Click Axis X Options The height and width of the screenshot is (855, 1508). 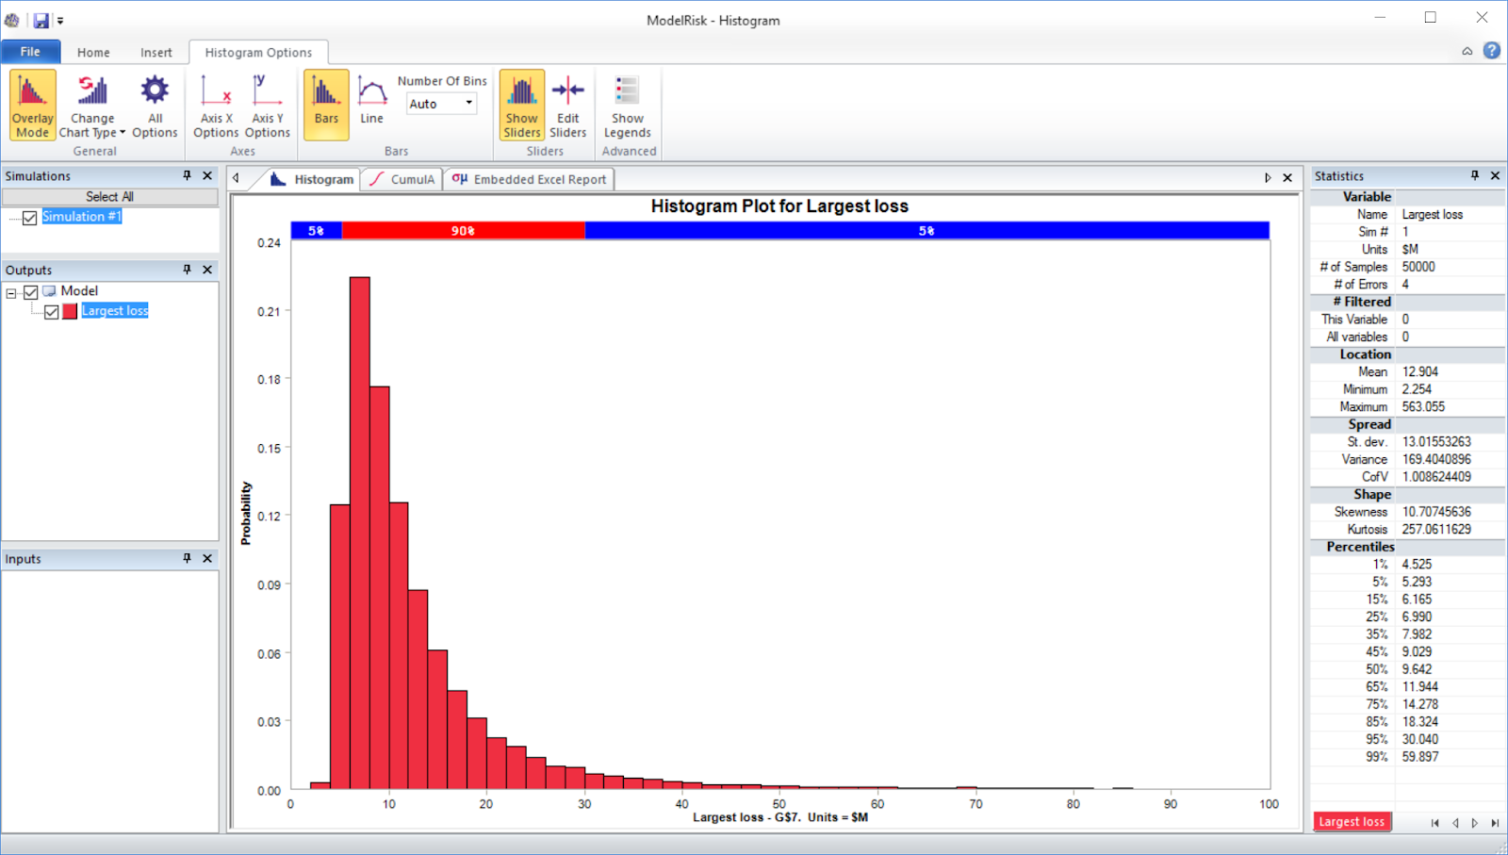pyautogui.click(x=215, y=104)
